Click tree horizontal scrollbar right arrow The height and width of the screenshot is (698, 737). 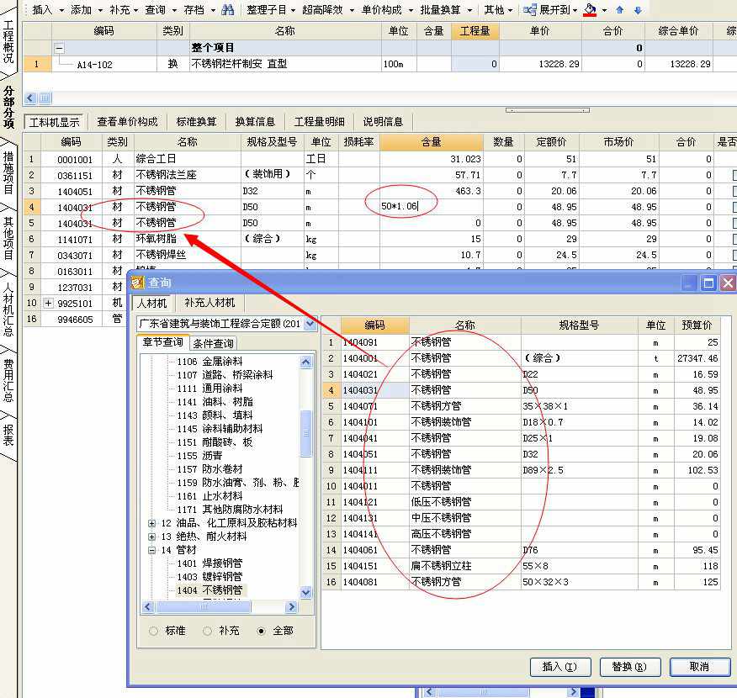click(291, 607)
